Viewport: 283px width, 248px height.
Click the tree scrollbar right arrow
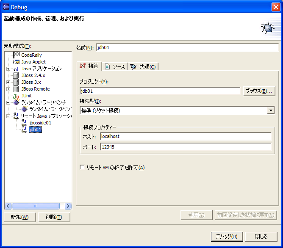(x=68, y=206)
